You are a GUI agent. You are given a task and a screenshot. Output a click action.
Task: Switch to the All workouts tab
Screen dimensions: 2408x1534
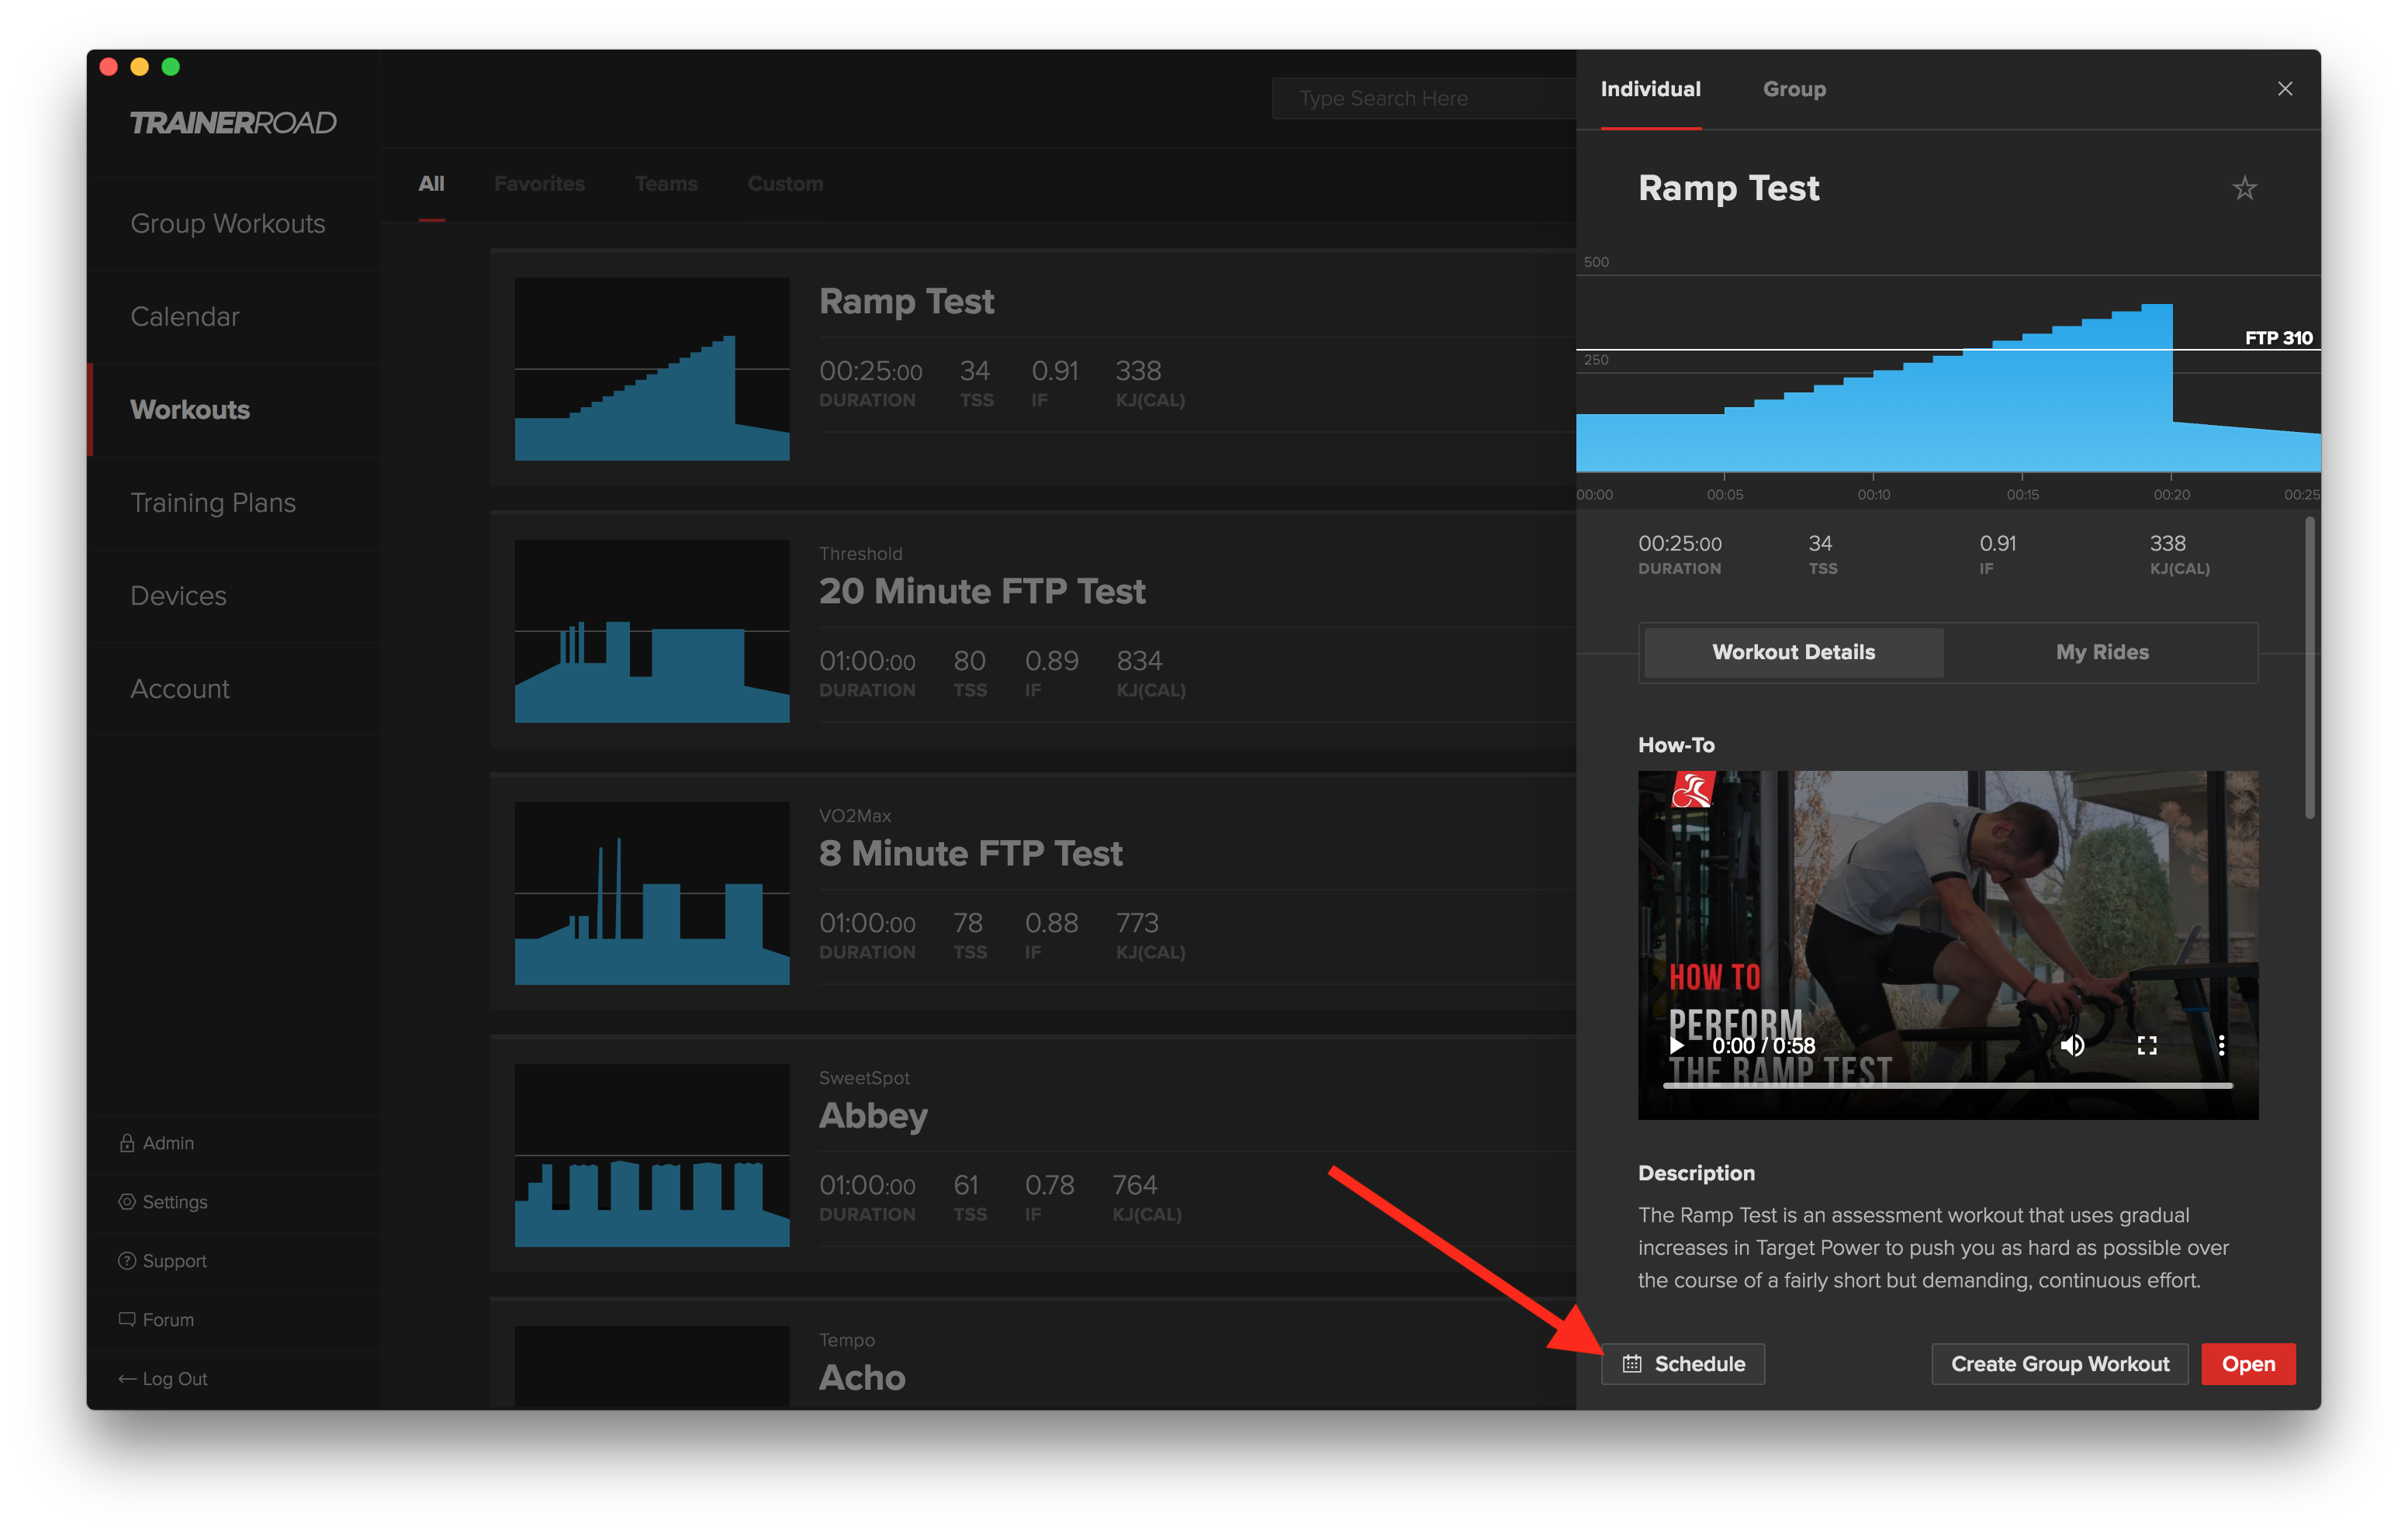(x=431, y=184)
